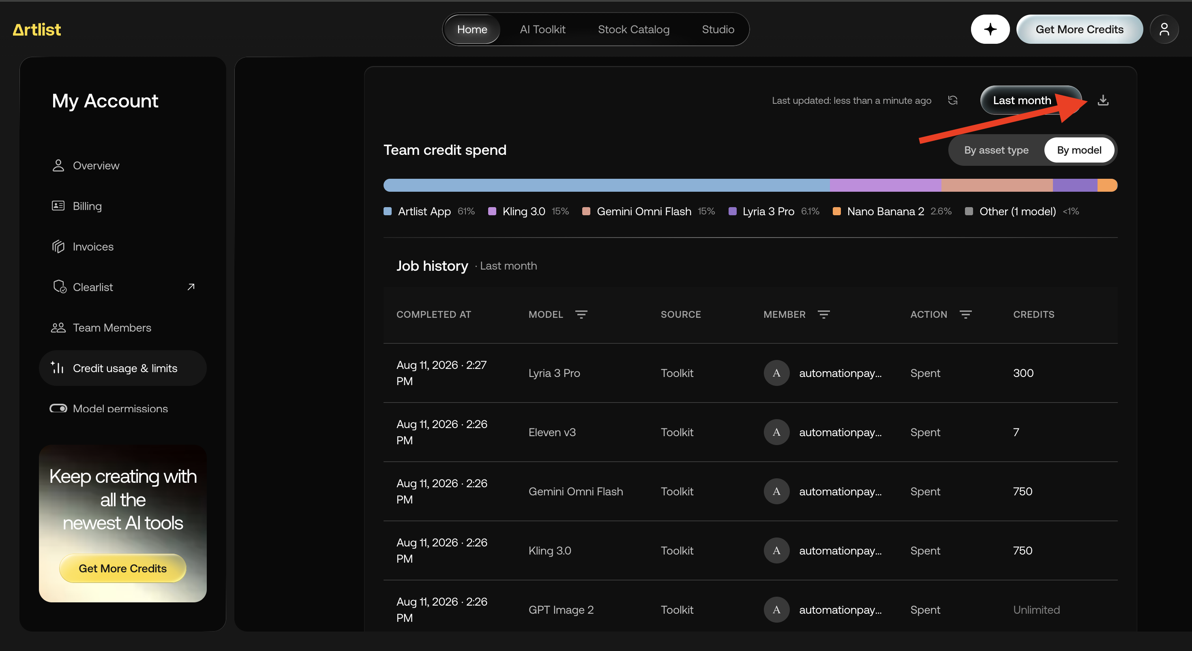This screenshot has height=651, width=1192.
Task: Click member avatar in Eleven v3 row
Action: [776, 432]
